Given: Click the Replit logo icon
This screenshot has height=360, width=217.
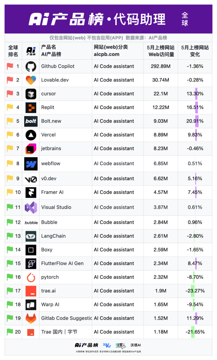Looking at the screenshot, I should tap(31, 107).
